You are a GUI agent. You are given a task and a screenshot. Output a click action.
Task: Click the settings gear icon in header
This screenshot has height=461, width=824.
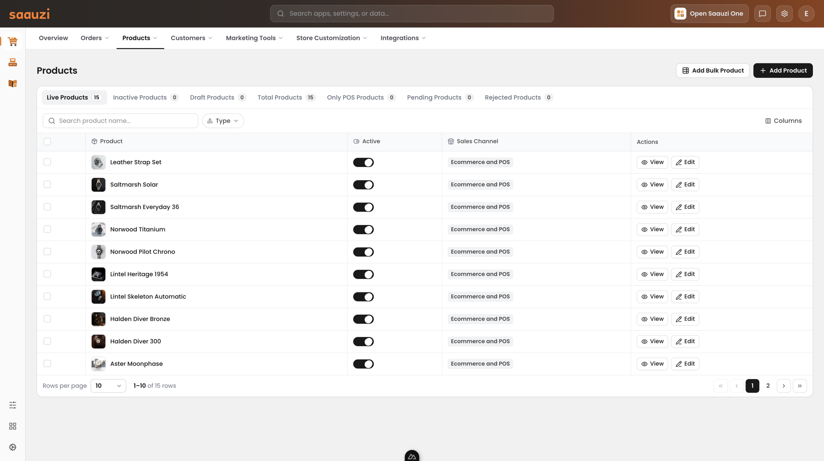(x=784, y=14)
